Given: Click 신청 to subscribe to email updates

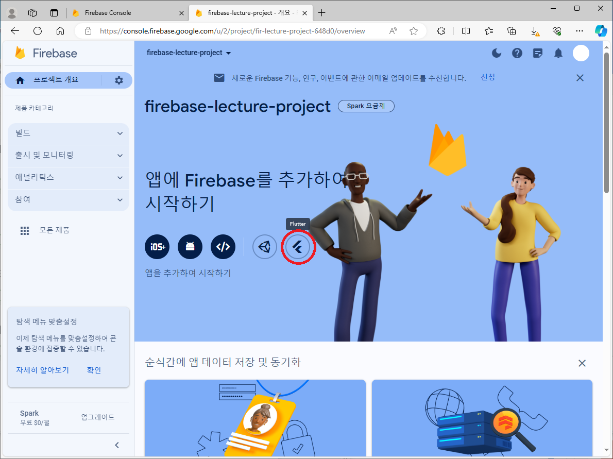Looking at the screenshot, I should (x=487, y=77).
